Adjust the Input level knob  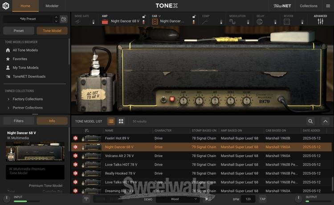click(7, 199)
